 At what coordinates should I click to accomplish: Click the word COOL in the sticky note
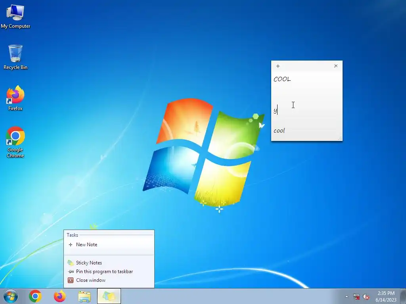point(282,79)
